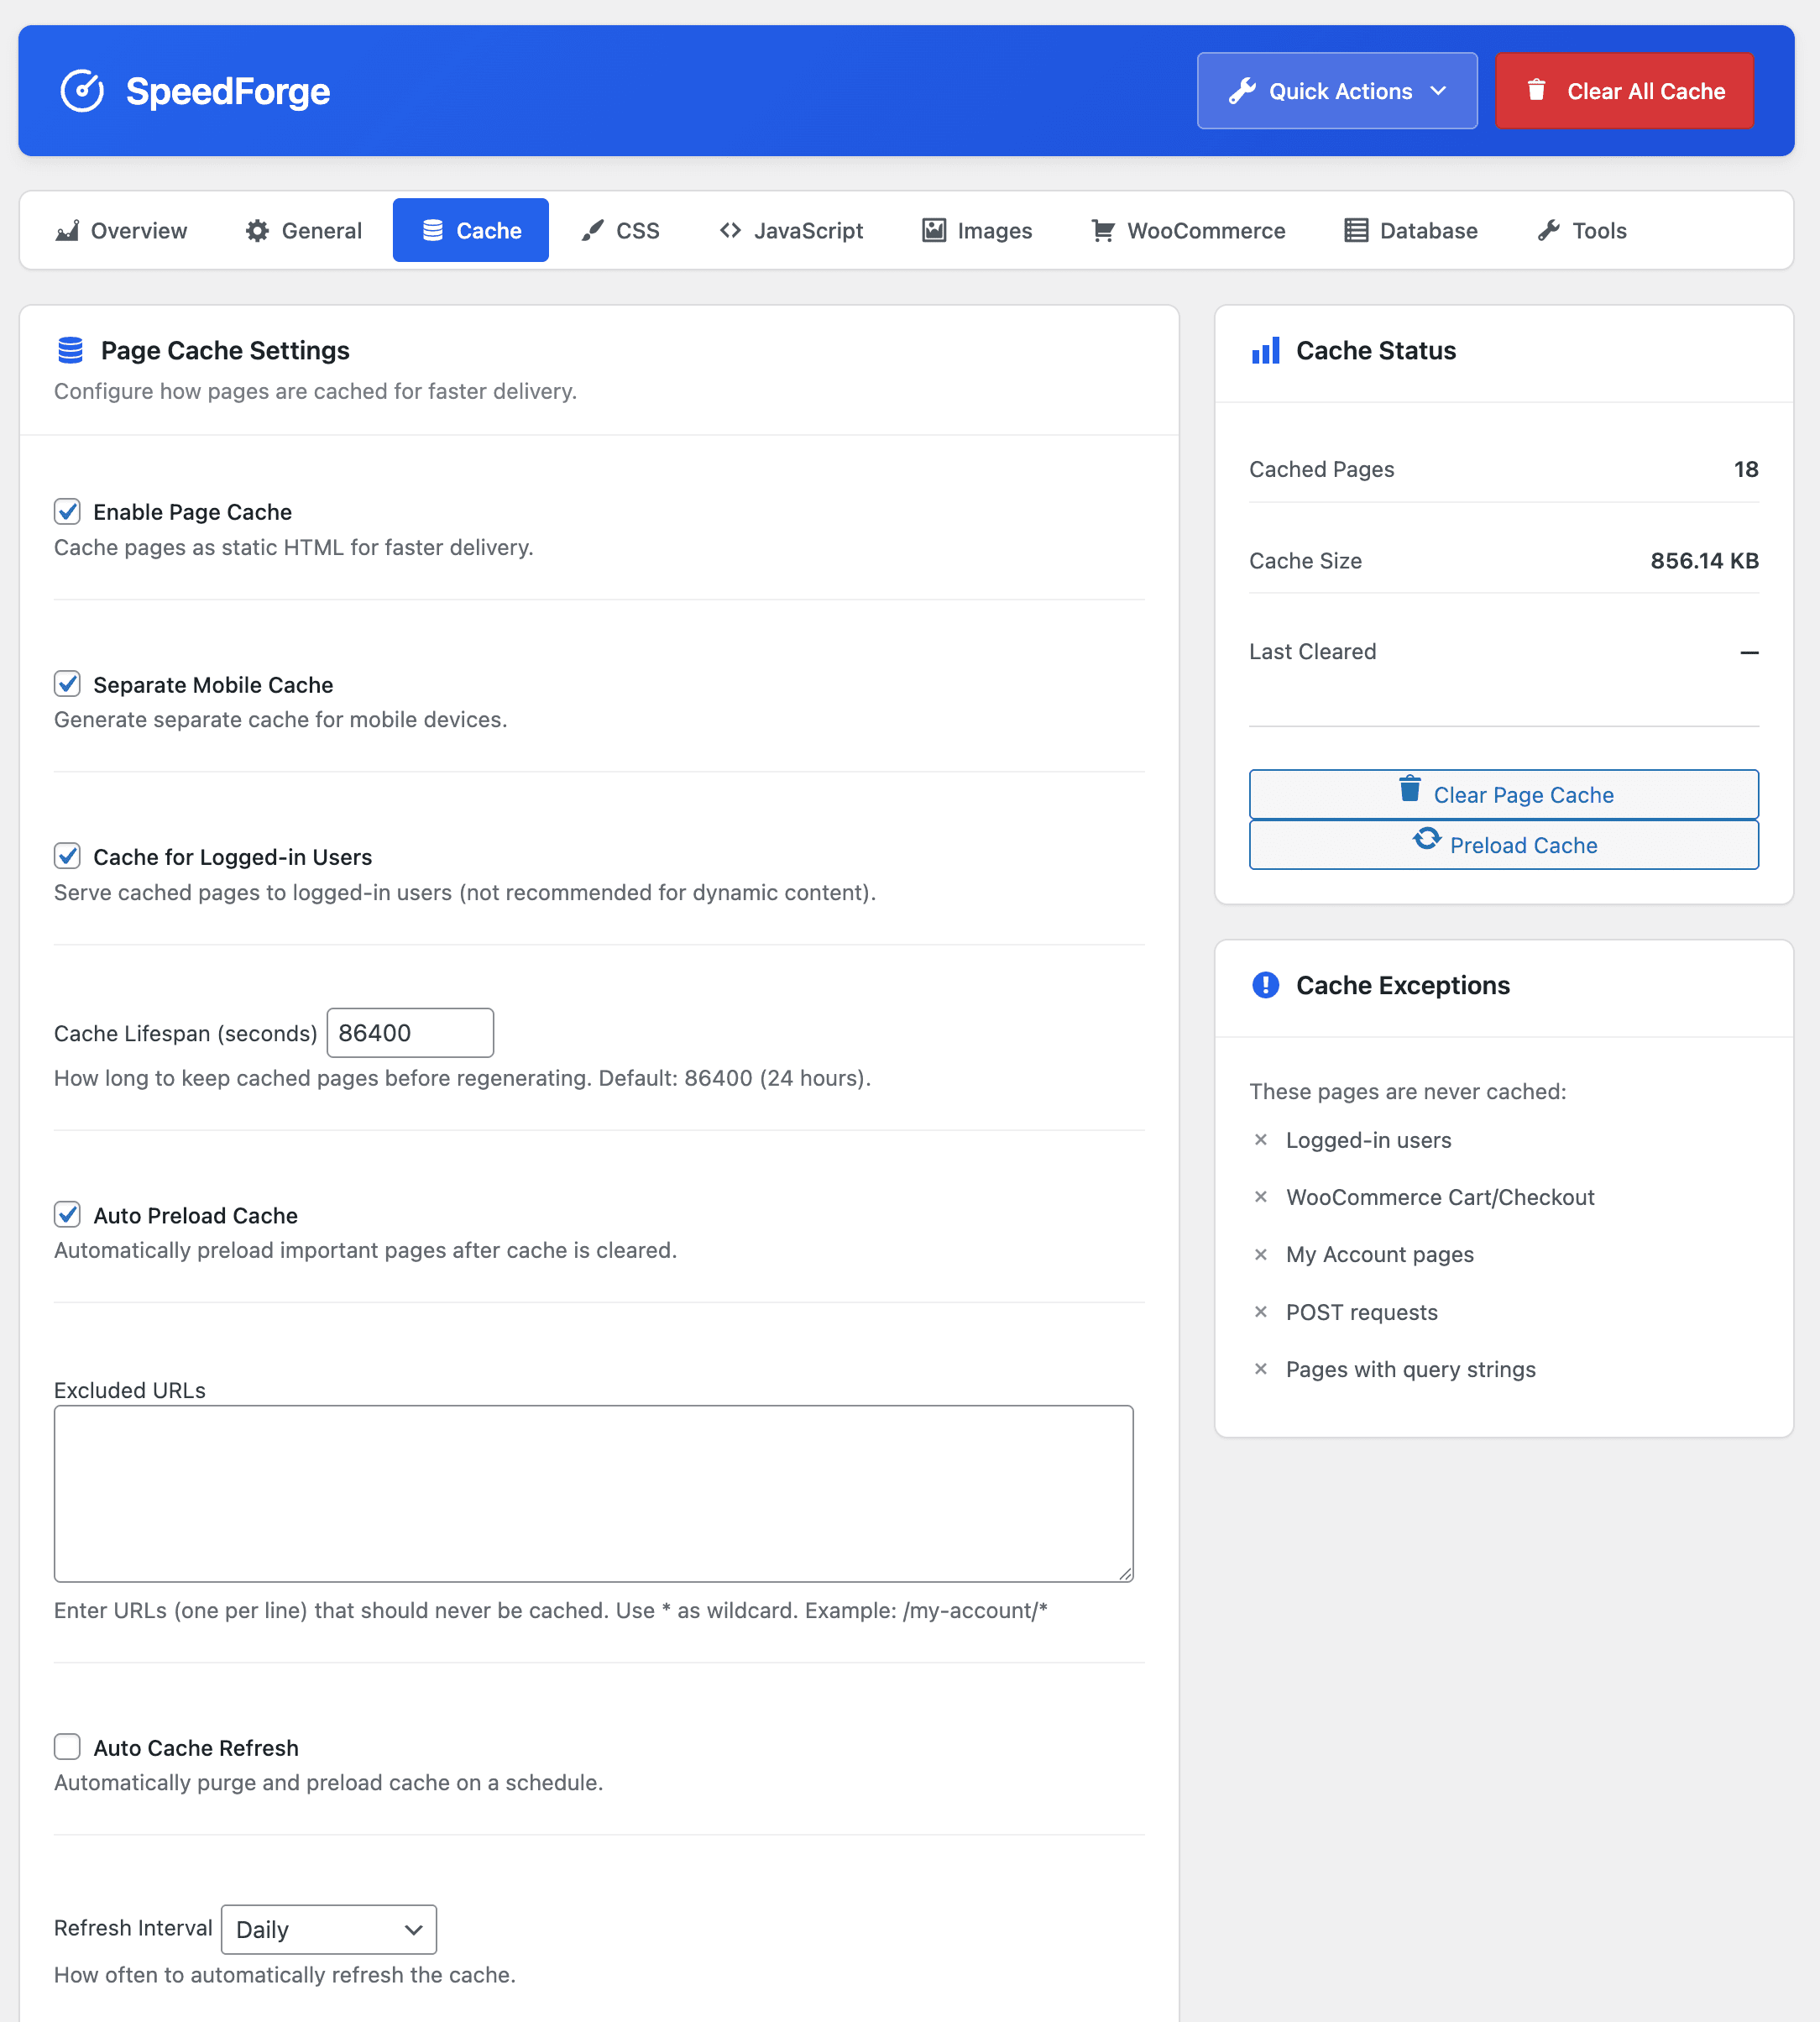Switch to the Database tab
Image resolution: width=1820 pixels, height=2022 pixels.
(x=1410, y=231)
